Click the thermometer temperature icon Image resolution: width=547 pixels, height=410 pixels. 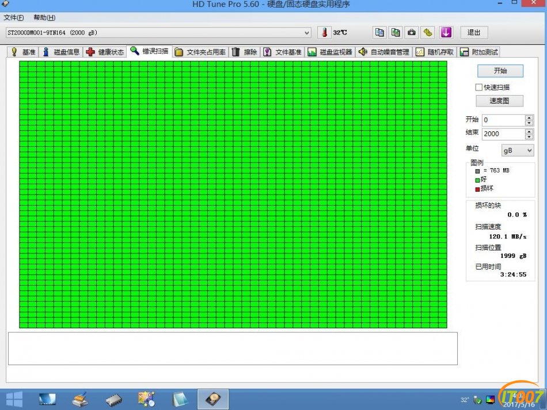(325, 32)
